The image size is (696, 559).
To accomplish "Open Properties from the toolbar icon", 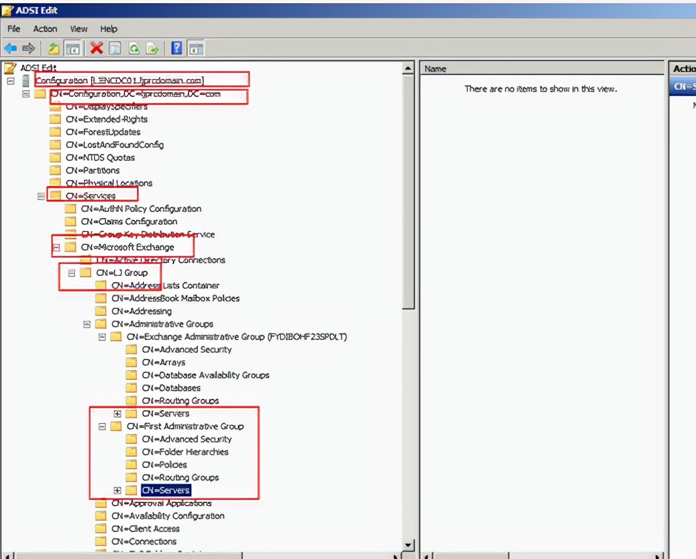I will (114, 48).
